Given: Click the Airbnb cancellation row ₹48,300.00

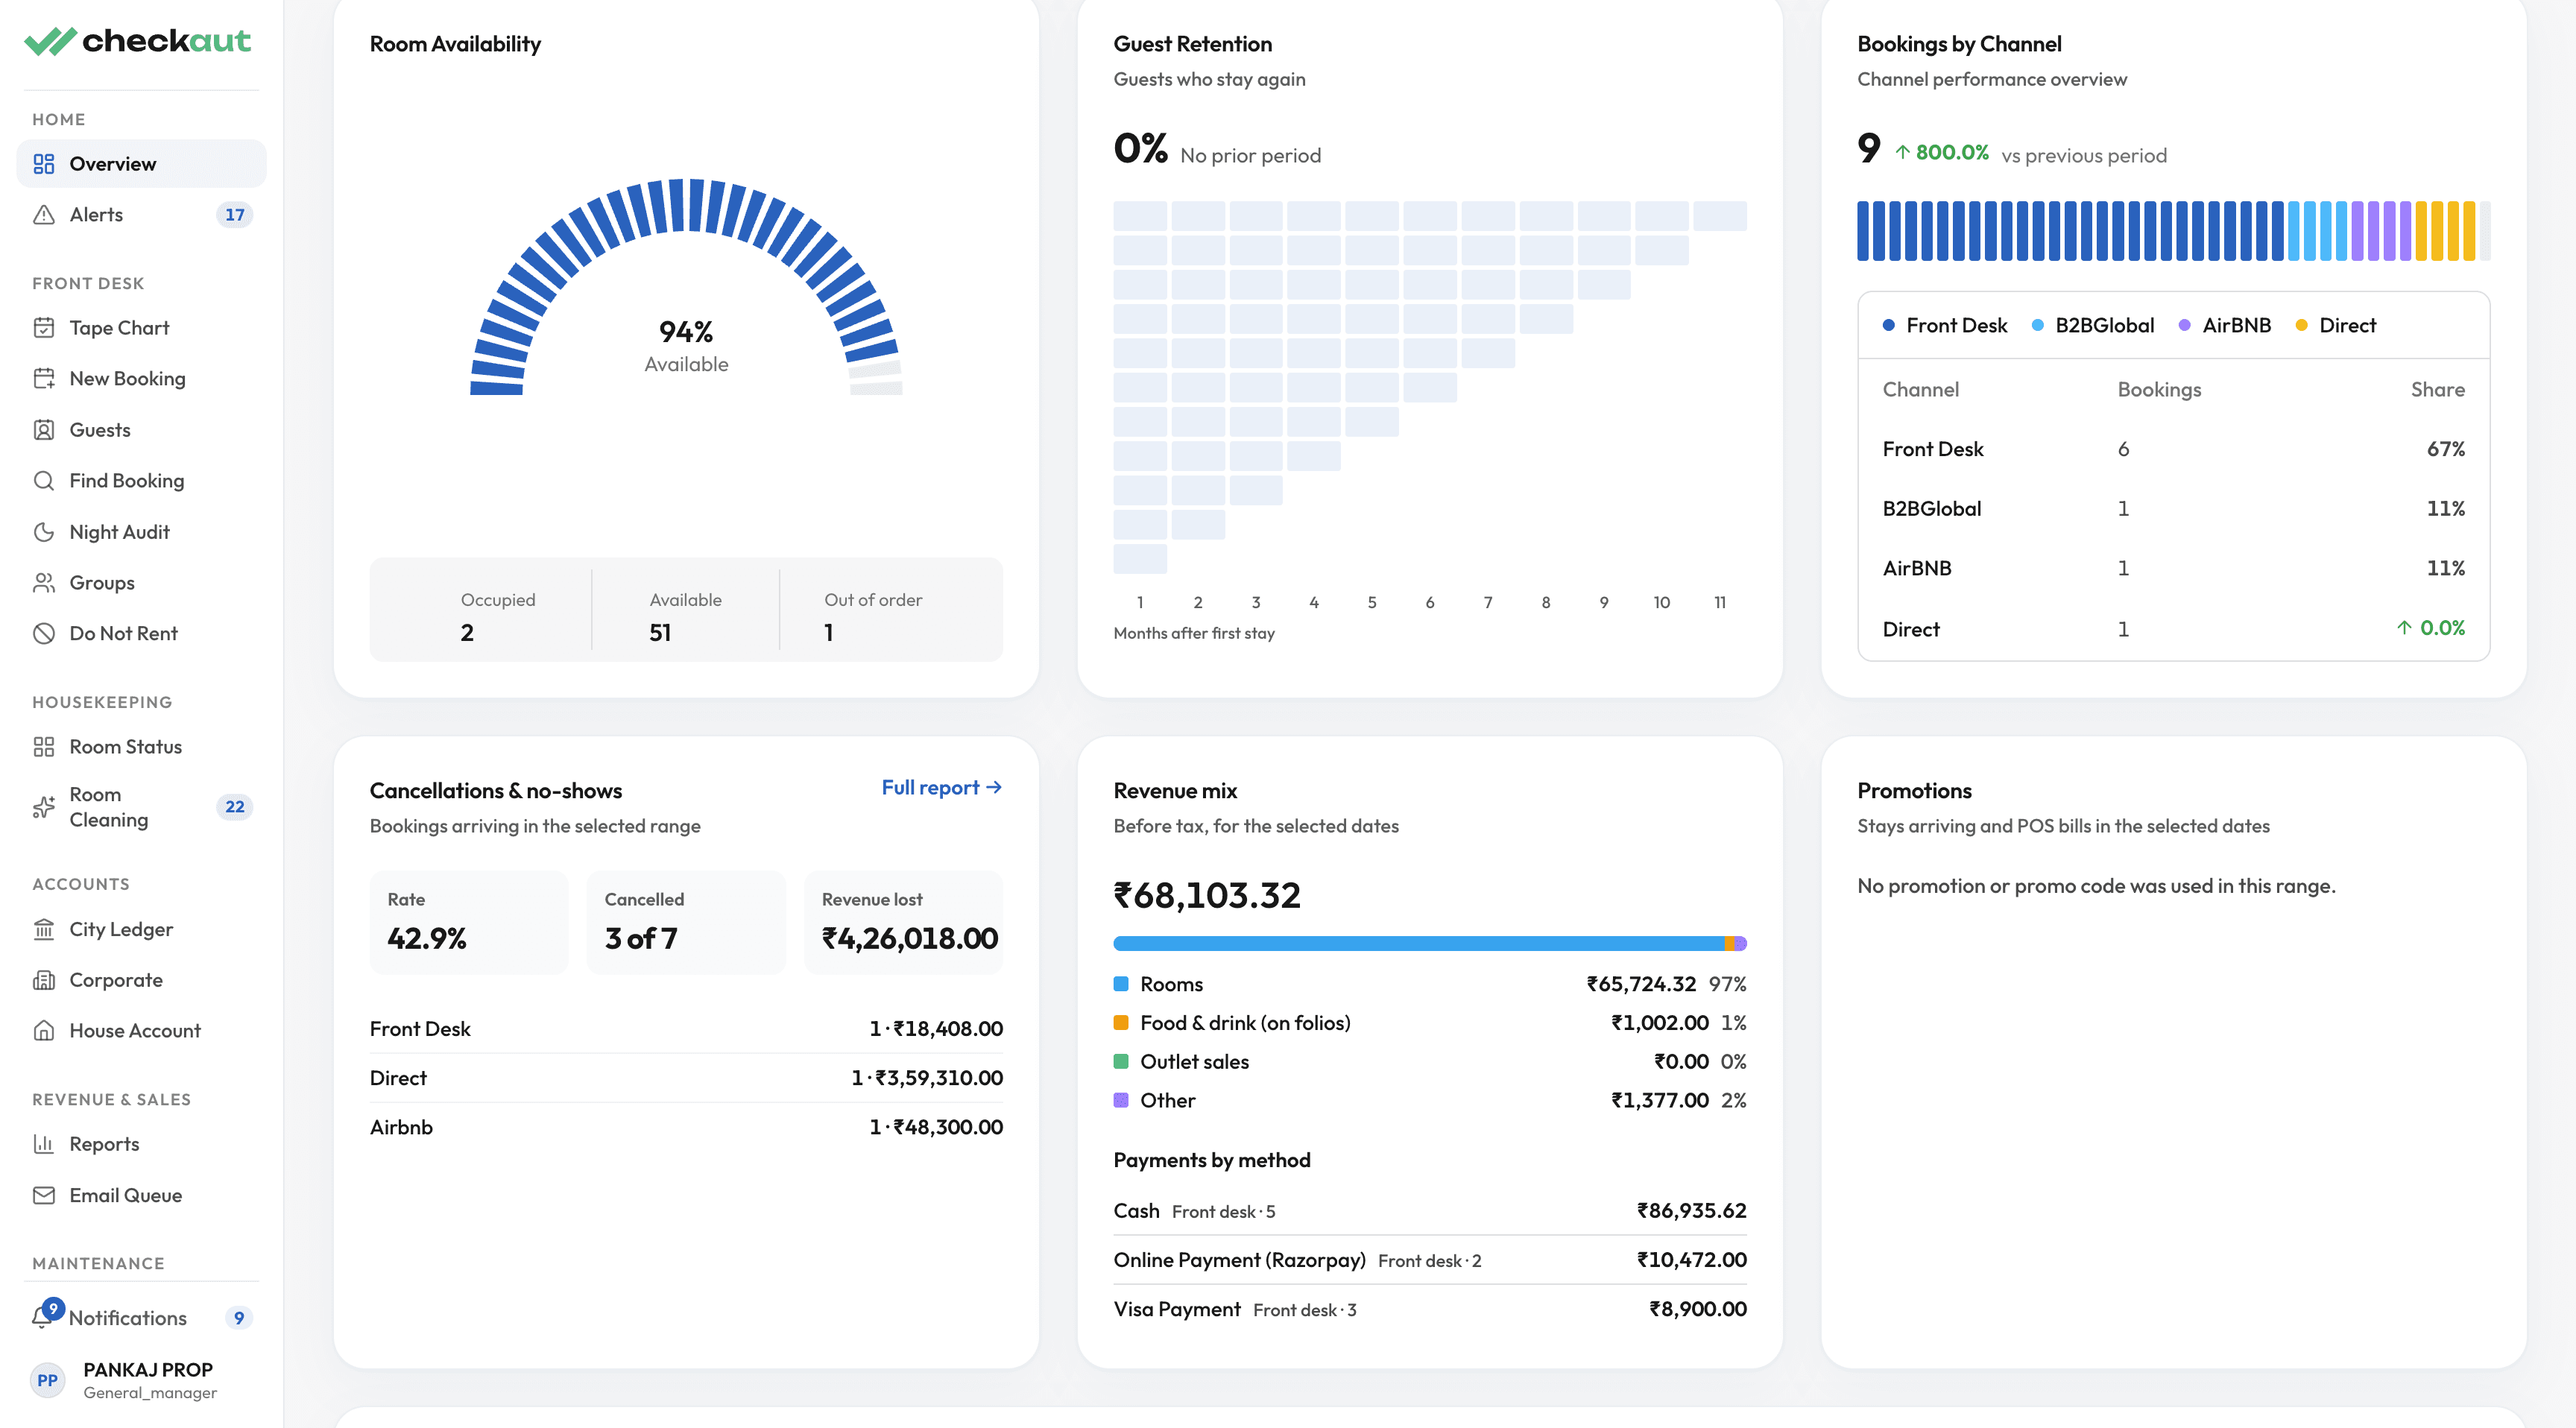Looking at the screenshot, I should tap(686, 1128).
